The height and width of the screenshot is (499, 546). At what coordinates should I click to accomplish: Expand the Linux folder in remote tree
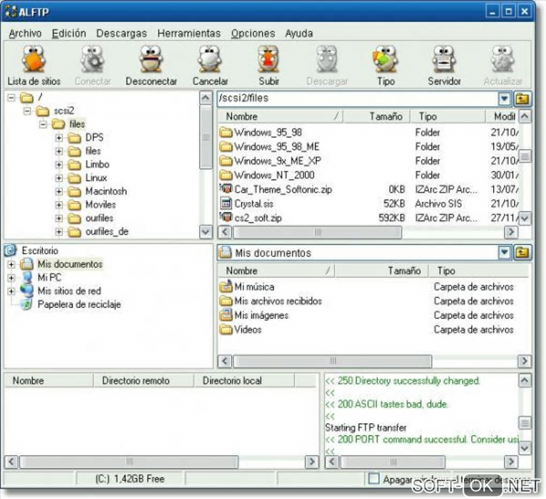pos(59,178)
